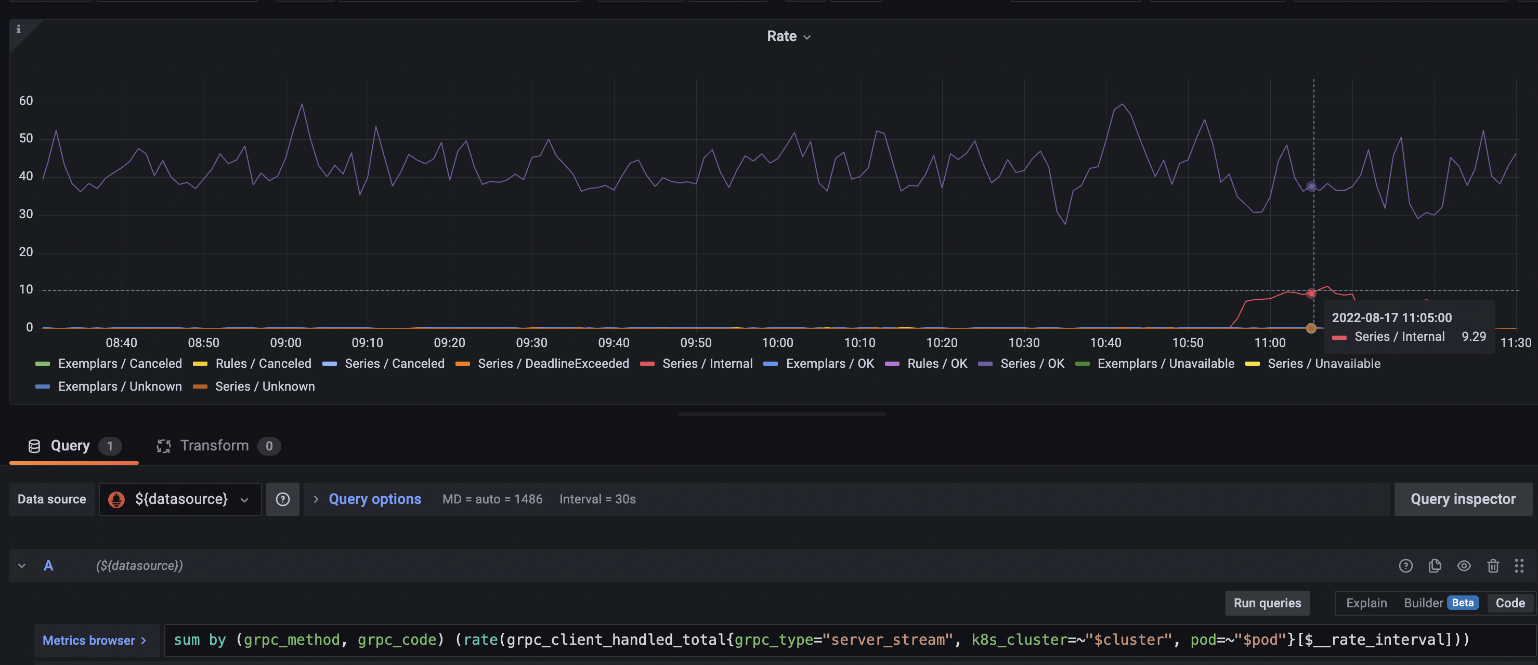Toggle the Explain option
The image size is (1538, 665).
click(x=1366, y=603)
